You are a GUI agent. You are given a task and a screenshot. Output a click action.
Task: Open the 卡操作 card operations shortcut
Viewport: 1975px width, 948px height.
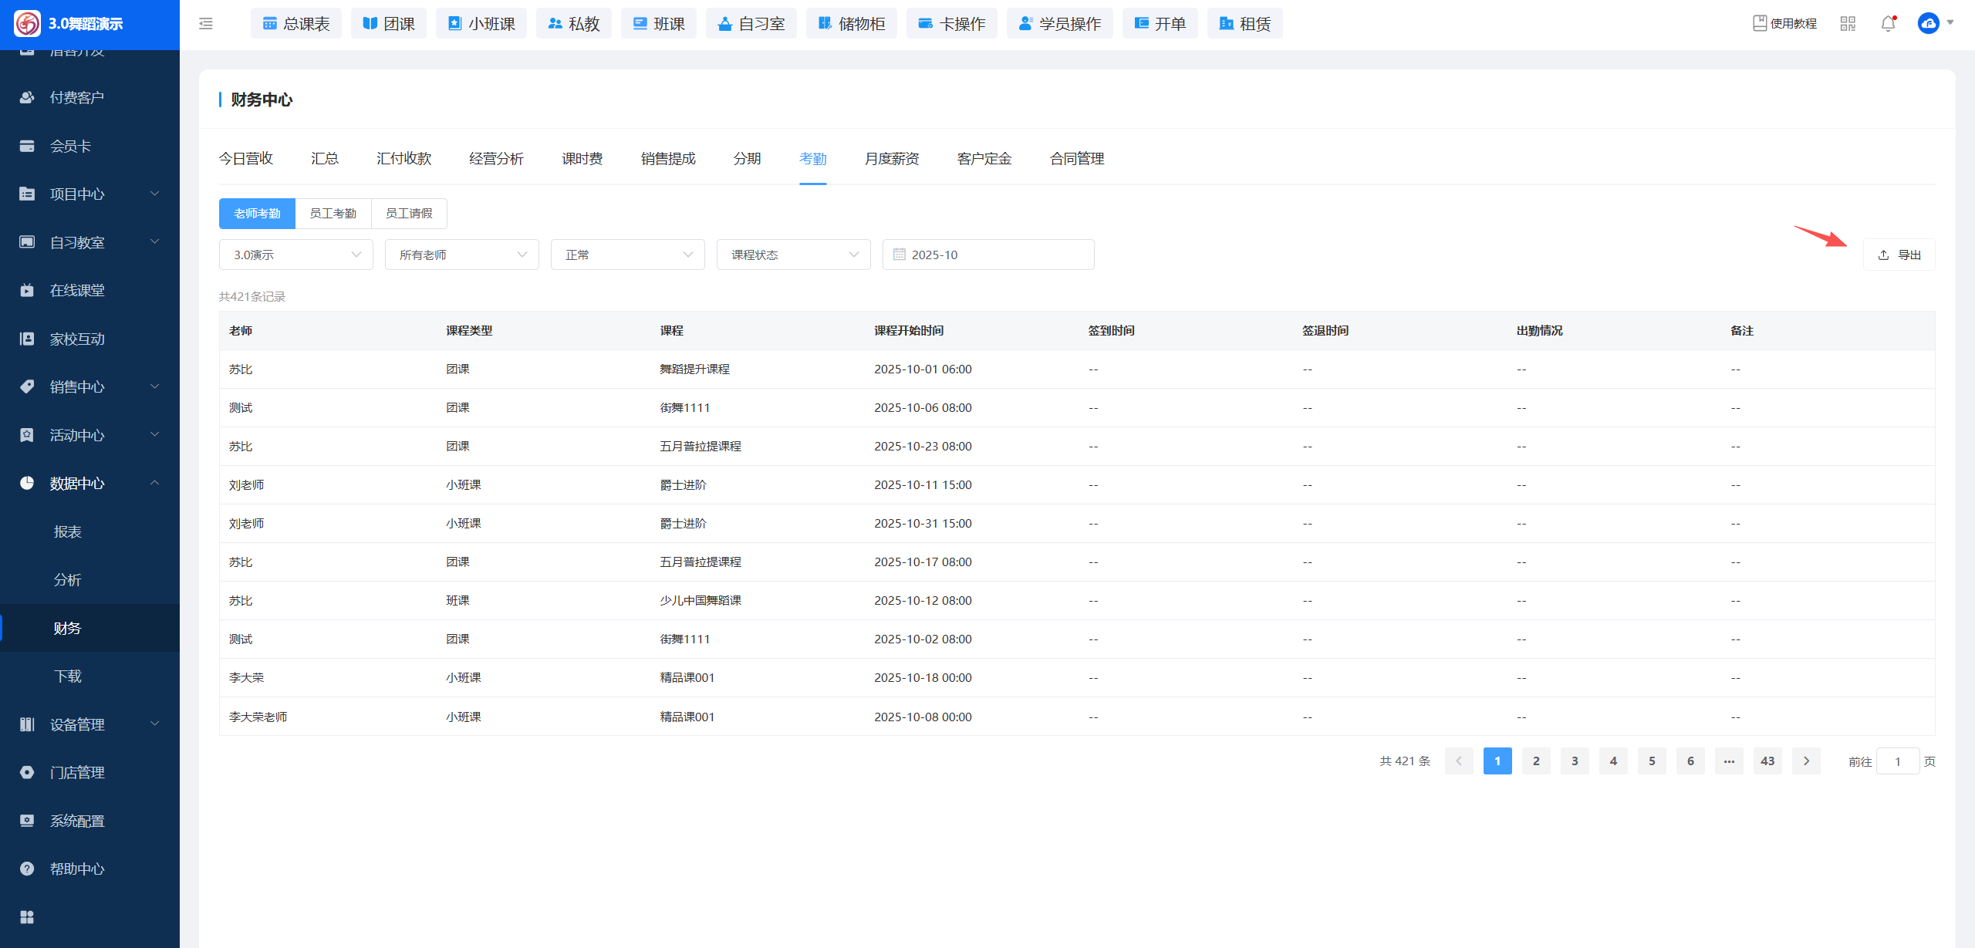coord(951,24)
